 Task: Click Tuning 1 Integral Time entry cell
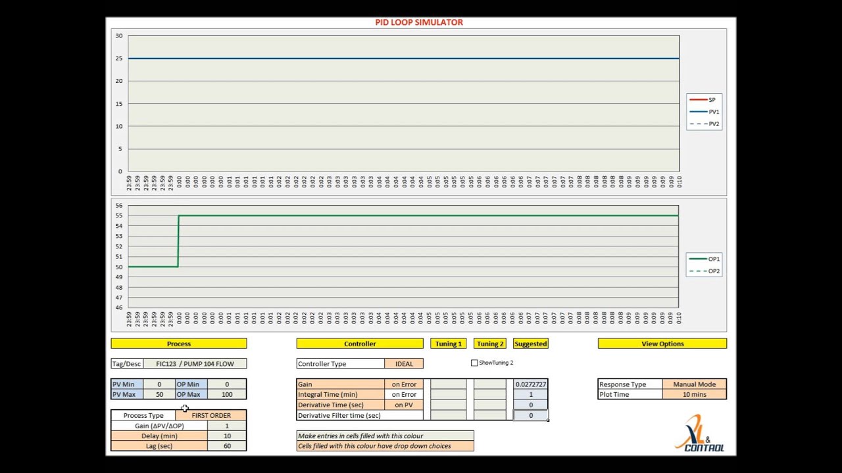[x=448, y=394]
